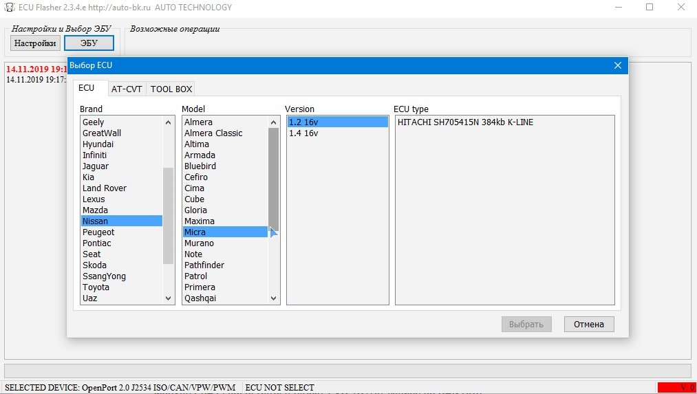The width and height of the screenshot is (697, 394).
Task: Click the Brand list scrollbar thumb
Action: 168,215
